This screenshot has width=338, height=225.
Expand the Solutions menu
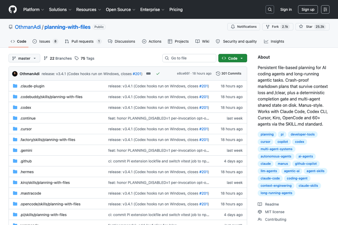pyautogui.click(x=60, y=9)
